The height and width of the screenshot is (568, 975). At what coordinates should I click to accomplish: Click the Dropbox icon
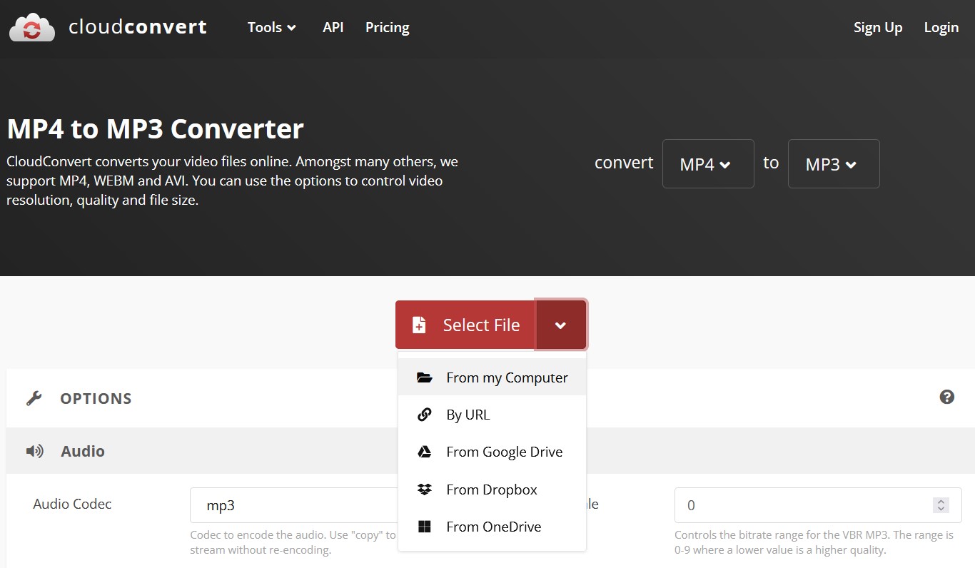click(x=425, y=490)
